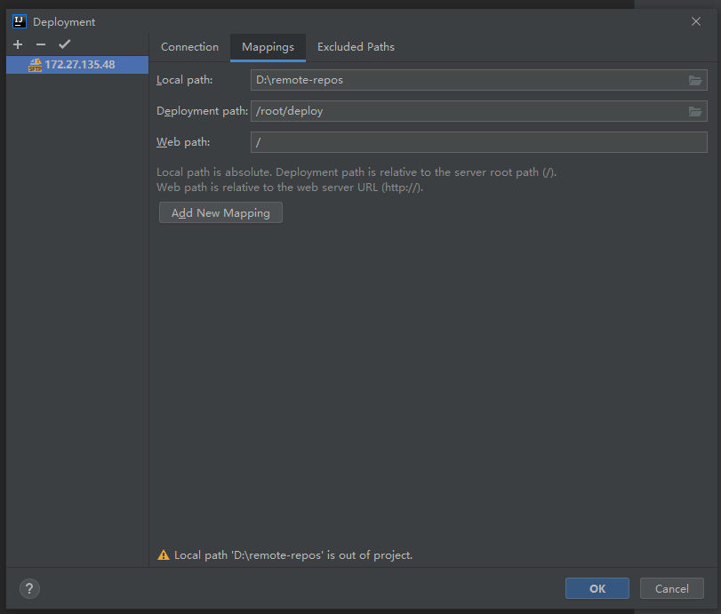Click the checkmark icon to set default server
This screenshot has height=614, width=721.
click(x=64, y=44)
